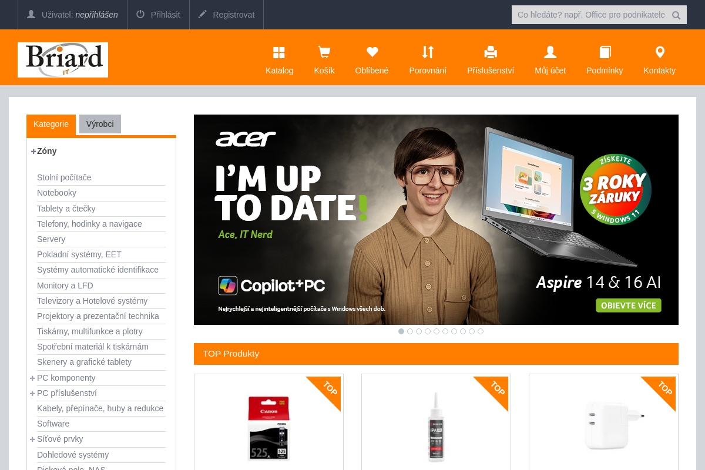
Task: Open Notebooky category
Action: pyautogui.click(x=56, y=193)
